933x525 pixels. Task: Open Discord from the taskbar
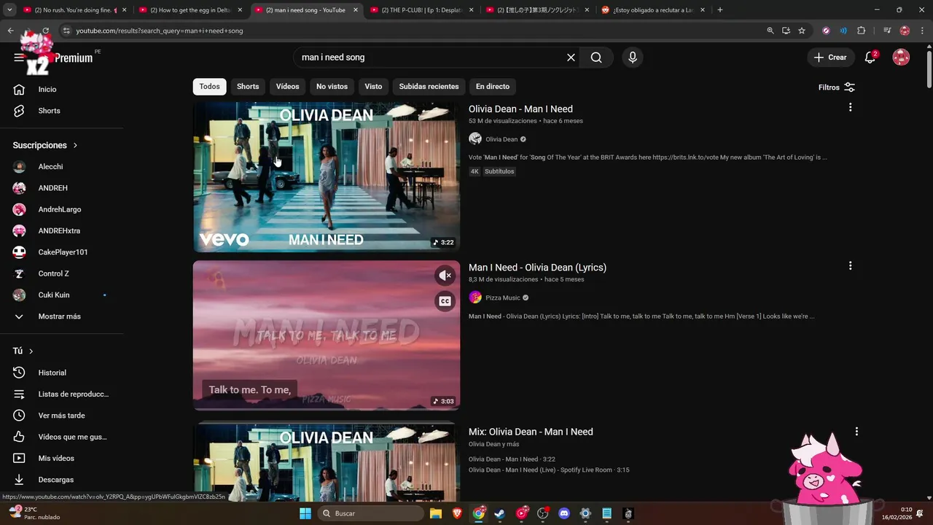[563, 513]
